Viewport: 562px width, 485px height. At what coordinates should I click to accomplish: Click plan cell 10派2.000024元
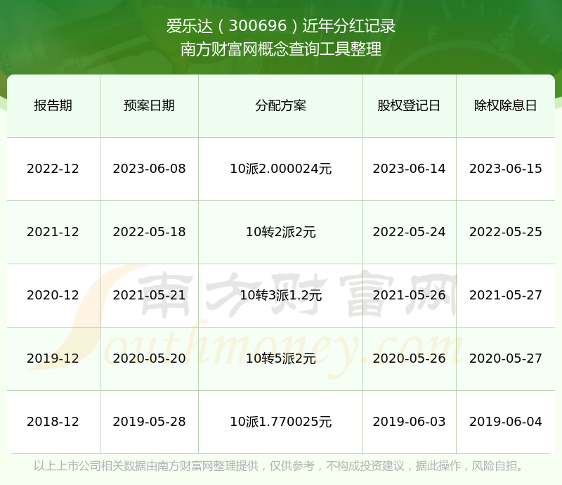(280, 169)
